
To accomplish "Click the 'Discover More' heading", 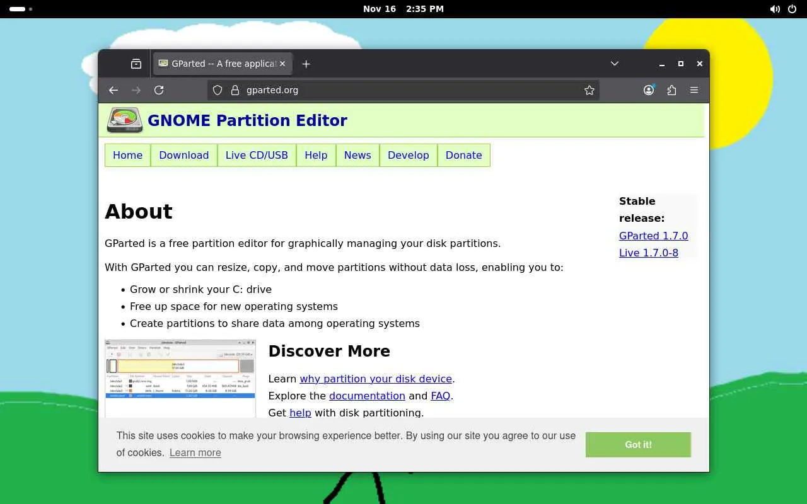I will pyautogui.click(x=329, y=351).
